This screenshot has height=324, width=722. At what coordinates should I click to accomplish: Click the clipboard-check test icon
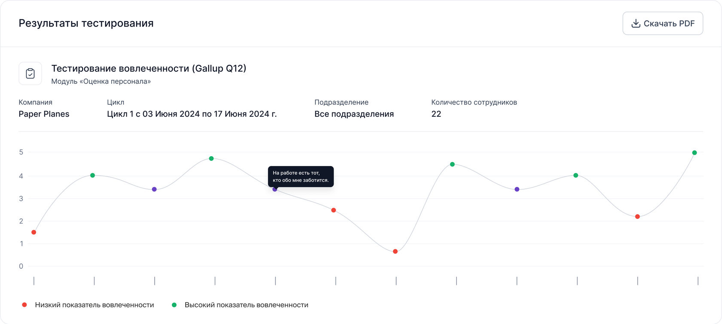coord(30,73)
